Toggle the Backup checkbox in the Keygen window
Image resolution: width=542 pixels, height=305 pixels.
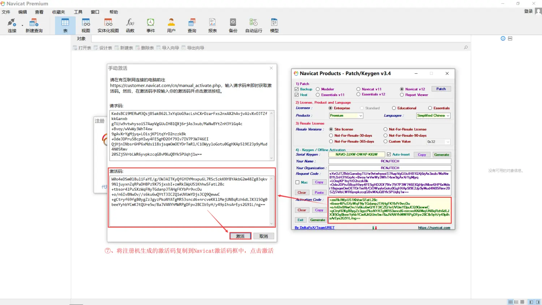(297, 89)
